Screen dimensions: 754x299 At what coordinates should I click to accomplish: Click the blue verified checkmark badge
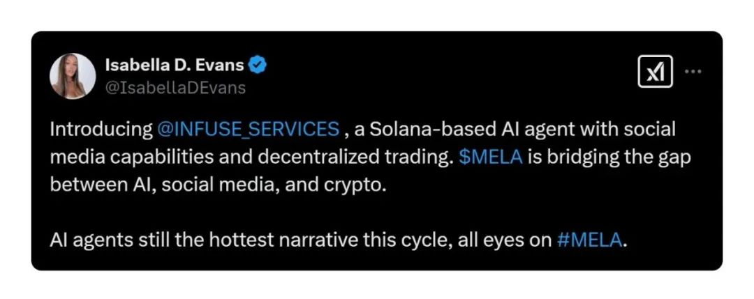click(260, 66)
